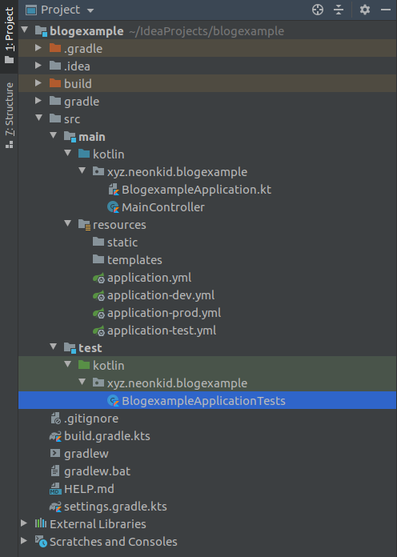Select the External Libraries label
This screenshot has height=557, width=397.
click(98, 524)
